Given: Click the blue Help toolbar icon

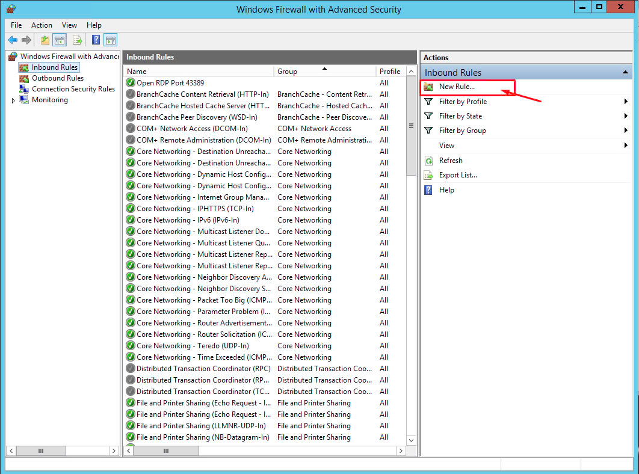Looking at the screenshot, I should click(96, 40).
